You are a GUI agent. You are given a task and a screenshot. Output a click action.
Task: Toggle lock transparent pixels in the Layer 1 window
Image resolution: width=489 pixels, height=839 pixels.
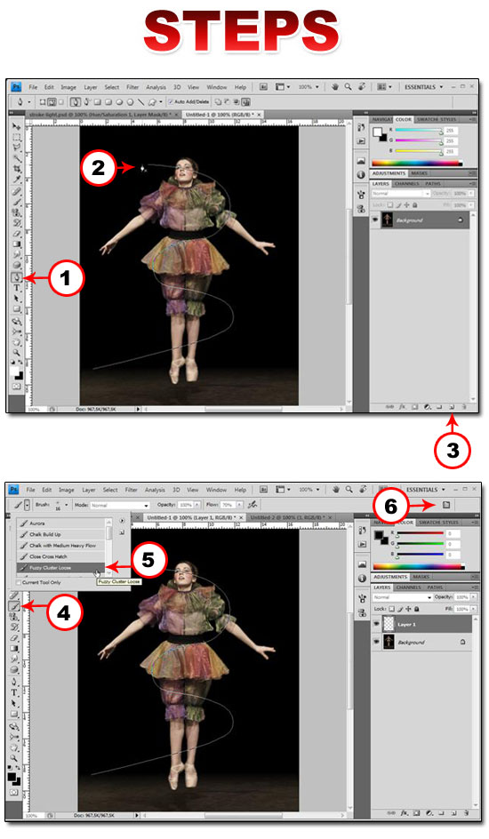click(x=391, y=609)
